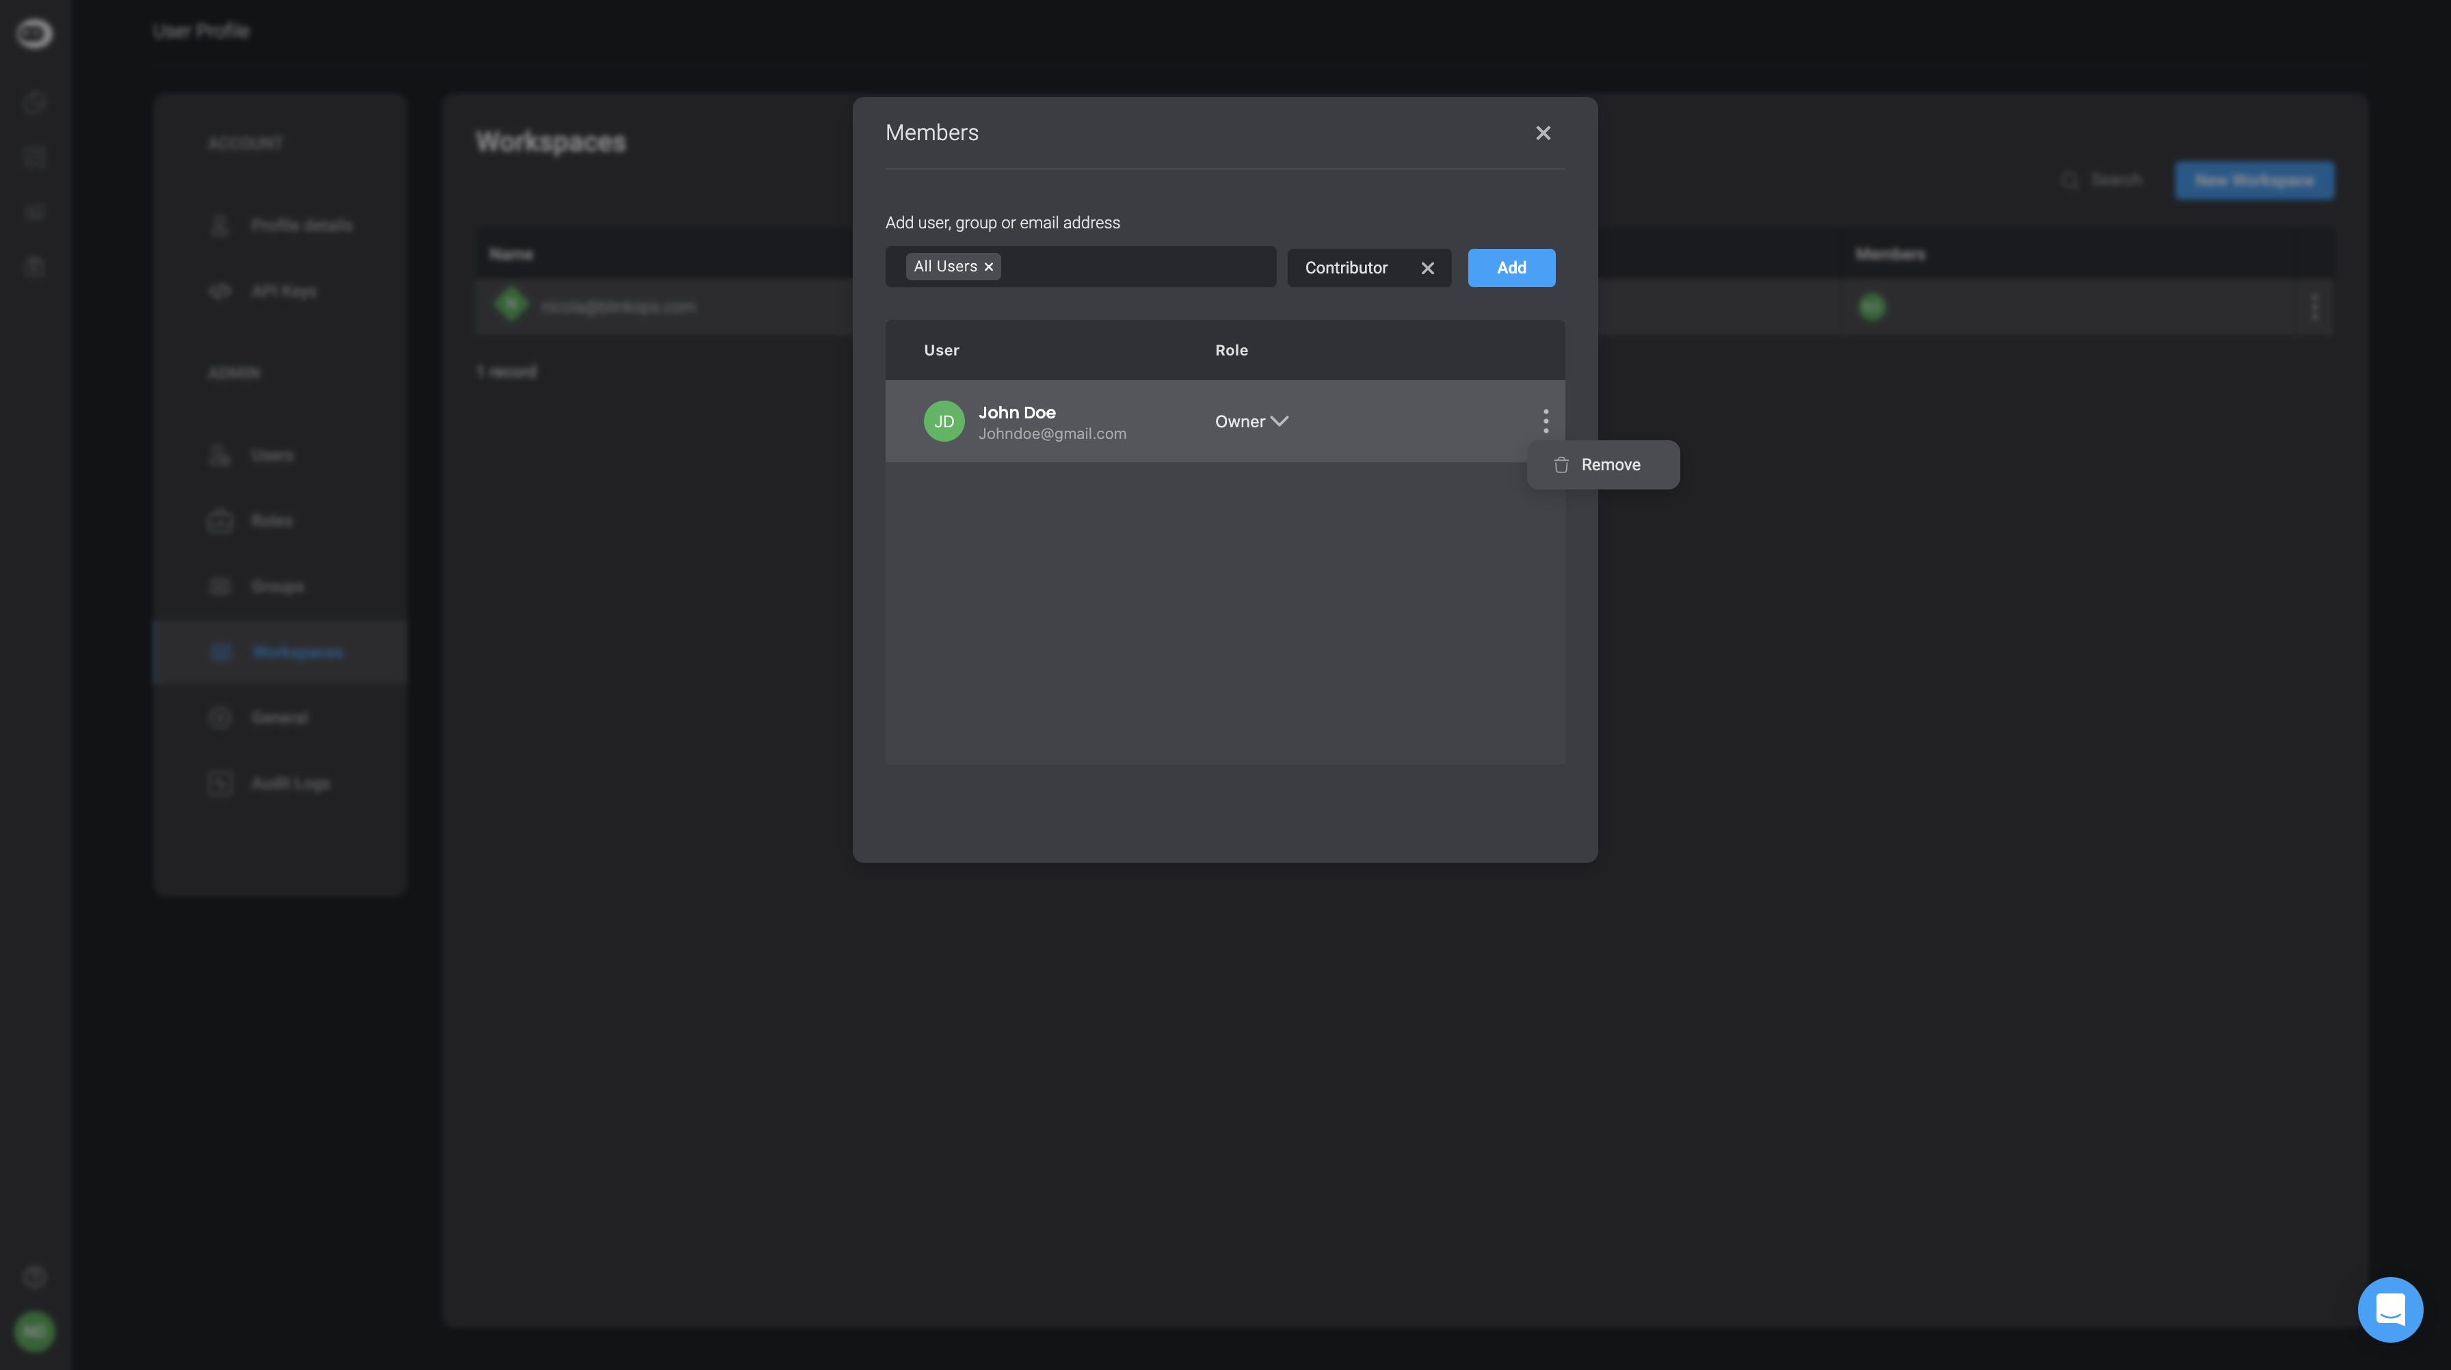Clear the Contributor role selection
The height and width of the screenshot is (1370, 2451).
[1427, 268]
